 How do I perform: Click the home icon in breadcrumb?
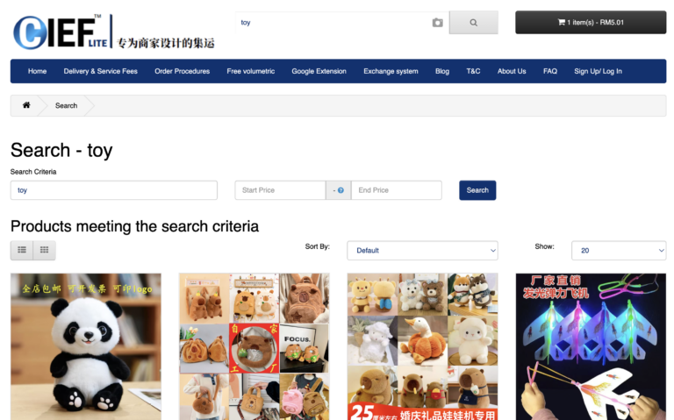tap(26, 105)
